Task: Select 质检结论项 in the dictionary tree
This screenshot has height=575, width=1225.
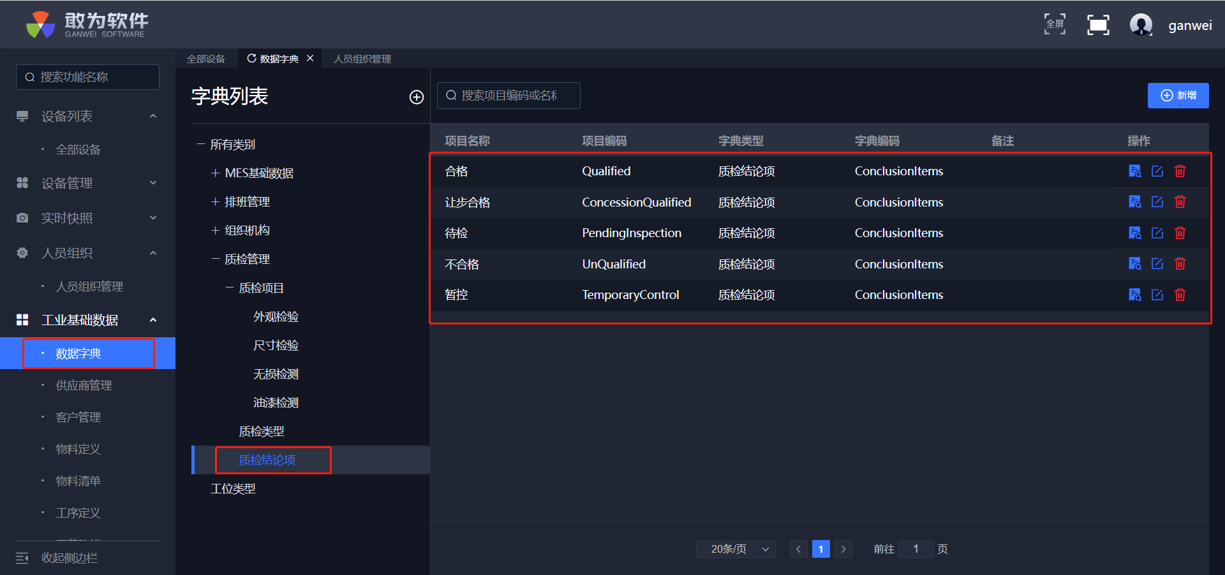Action: pyautogui.click(x=267, y=460)
